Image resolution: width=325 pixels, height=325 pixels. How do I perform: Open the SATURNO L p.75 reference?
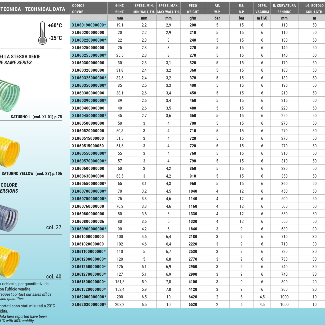pyautogui.click(x=36, y=117)
